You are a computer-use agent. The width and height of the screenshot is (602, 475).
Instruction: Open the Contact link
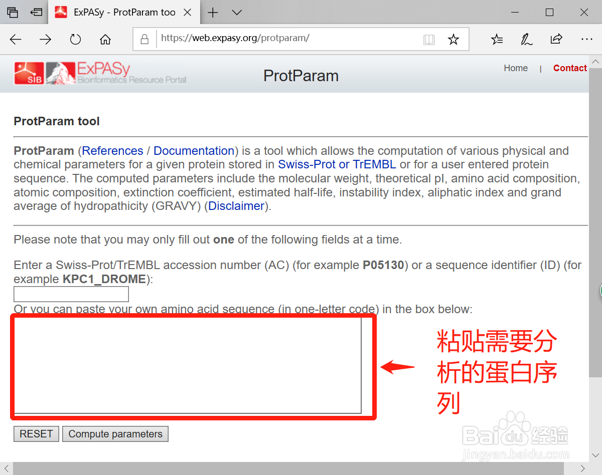point(570,68)
